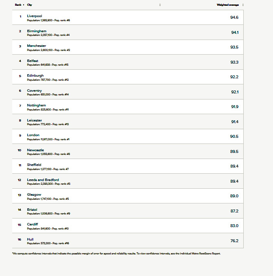
Task: Go to the Edinburgh report link
Action: tap(35, 75)
